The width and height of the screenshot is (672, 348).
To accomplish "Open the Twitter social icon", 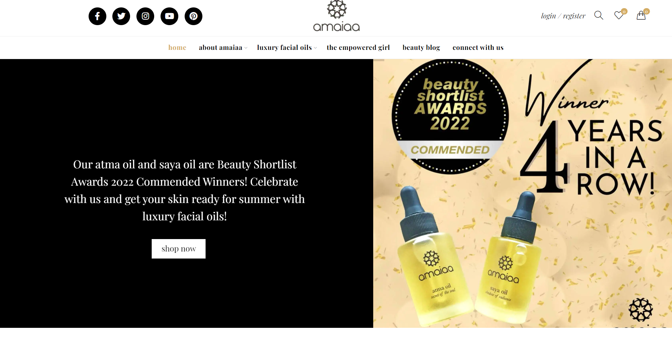I will [121, 16].
